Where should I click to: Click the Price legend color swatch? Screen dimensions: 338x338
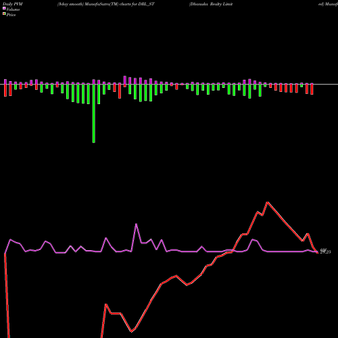pos(4,14)
